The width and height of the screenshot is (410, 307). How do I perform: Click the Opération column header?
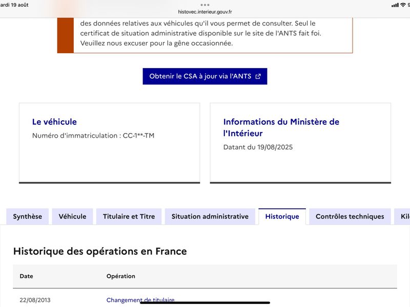point(121,276)
